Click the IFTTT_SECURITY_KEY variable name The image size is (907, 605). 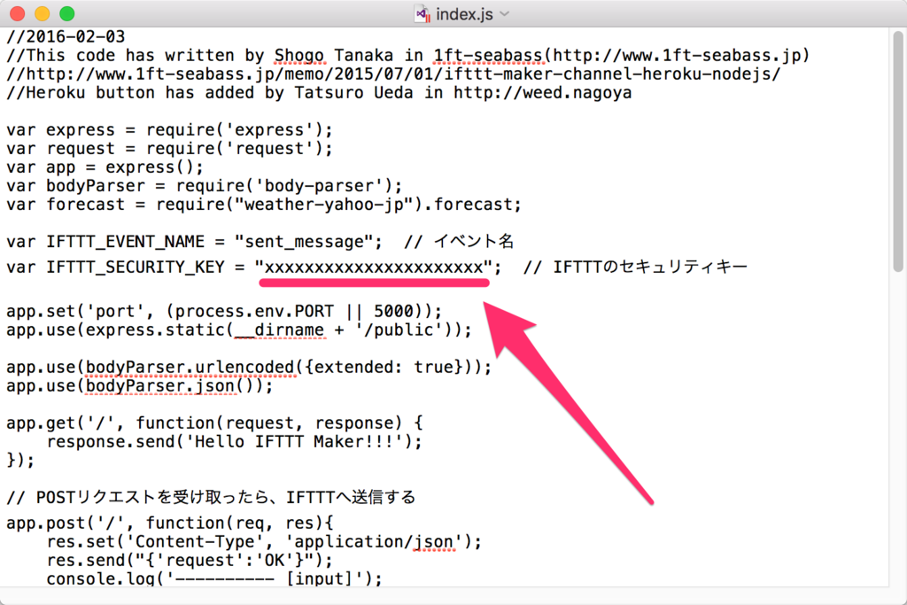click(x=136, y=268)
